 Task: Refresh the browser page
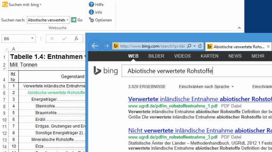pyautogui.click(x=200, y=46)
